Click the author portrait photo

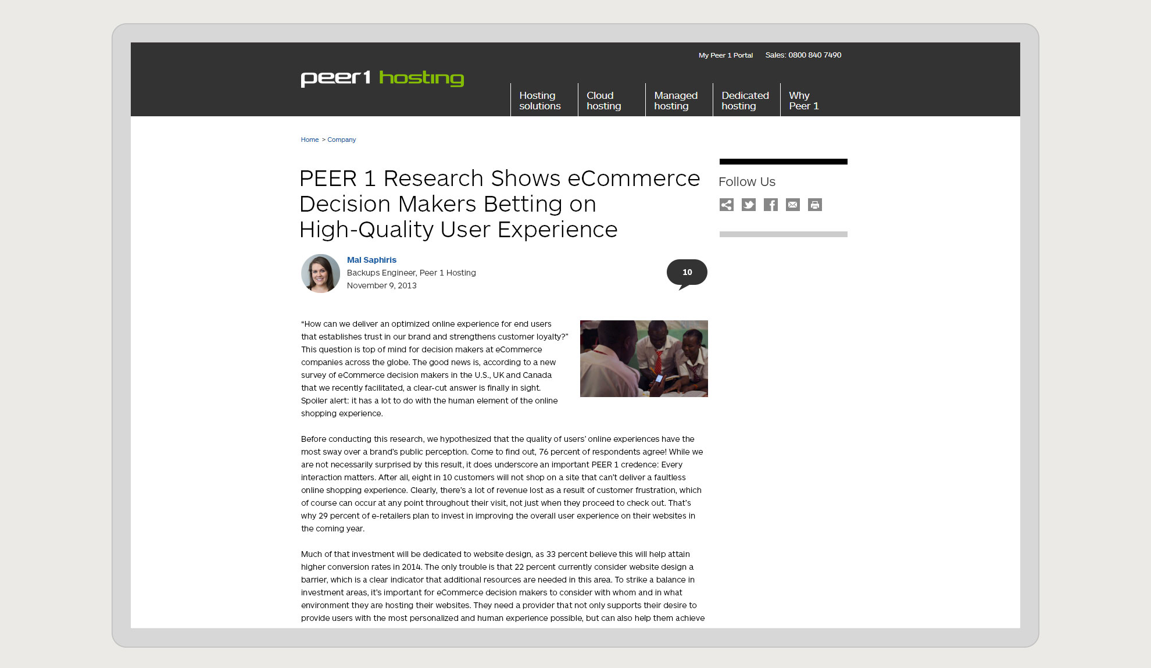(x=320, y=273)
